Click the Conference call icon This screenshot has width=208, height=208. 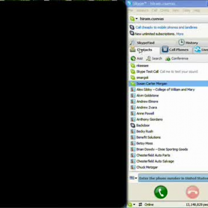(x=168, y=59)
